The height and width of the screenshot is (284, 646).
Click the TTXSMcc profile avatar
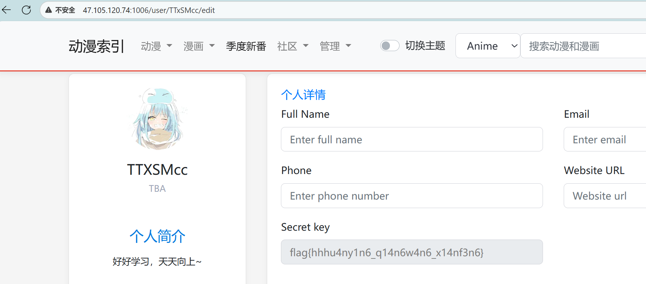[158, 119]
